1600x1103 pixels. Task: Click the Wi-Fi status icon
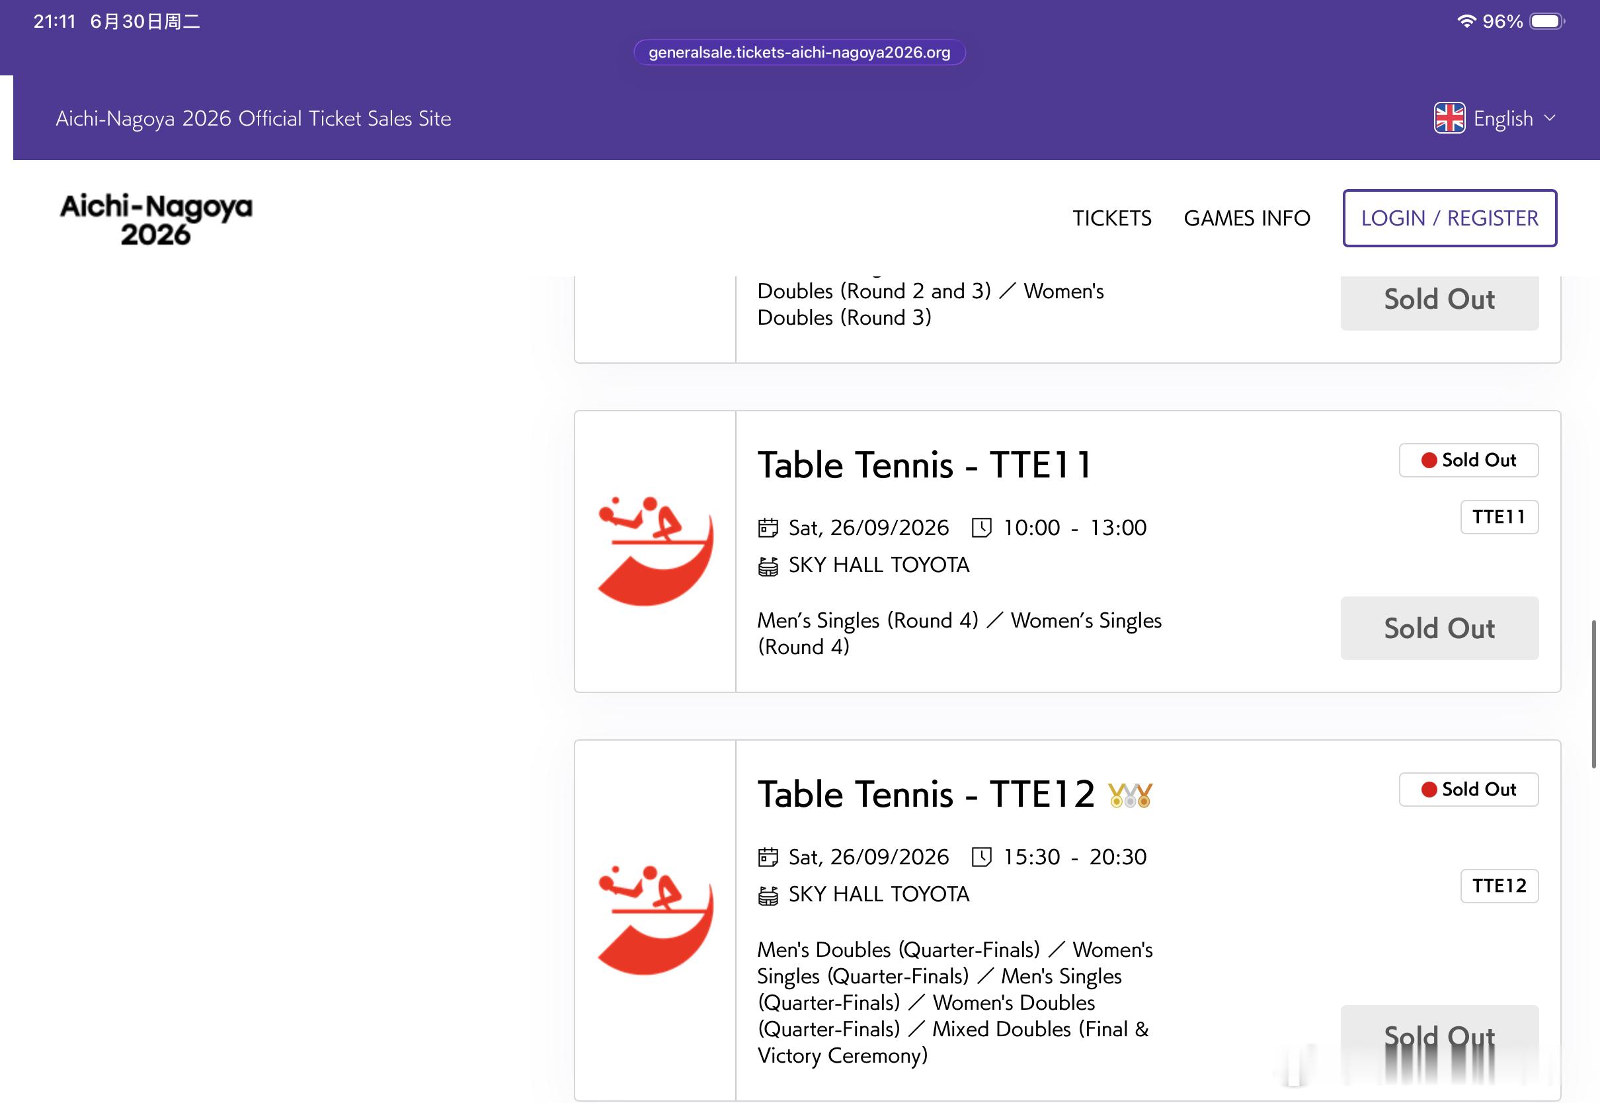1466,21
